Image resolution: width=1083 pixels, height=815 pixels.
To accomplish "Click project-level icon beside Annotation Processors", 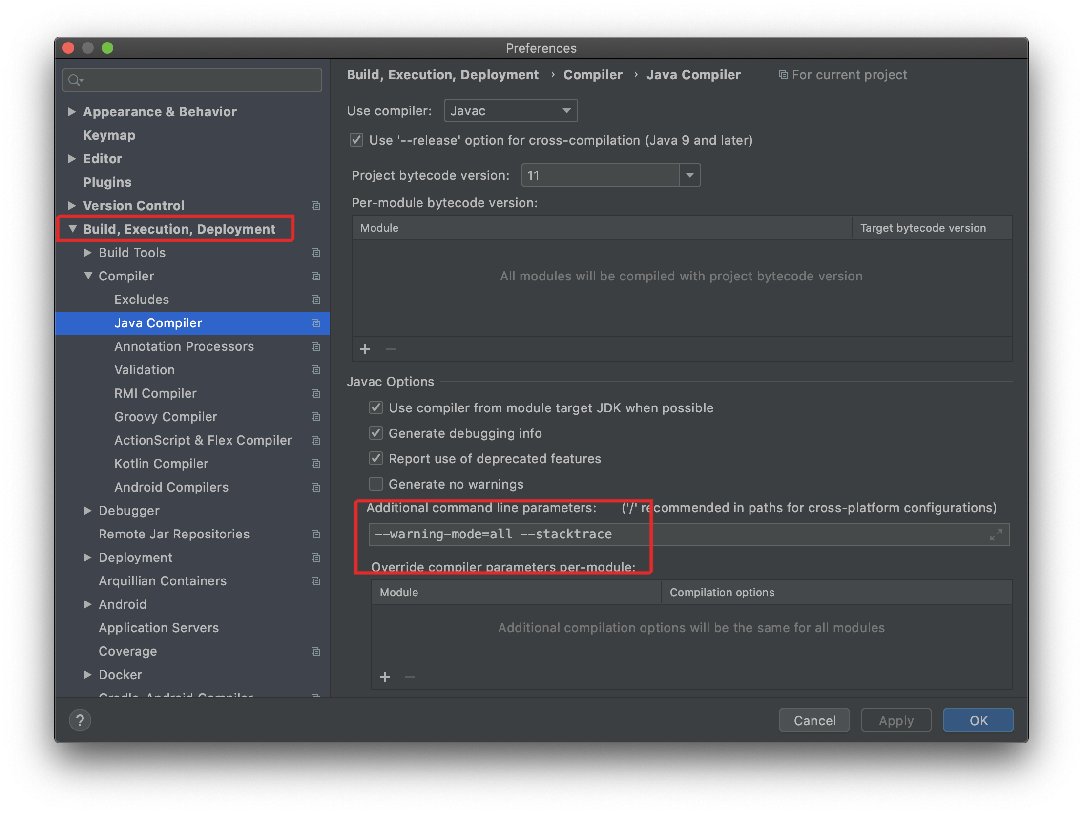I will [x=316, y=346].
